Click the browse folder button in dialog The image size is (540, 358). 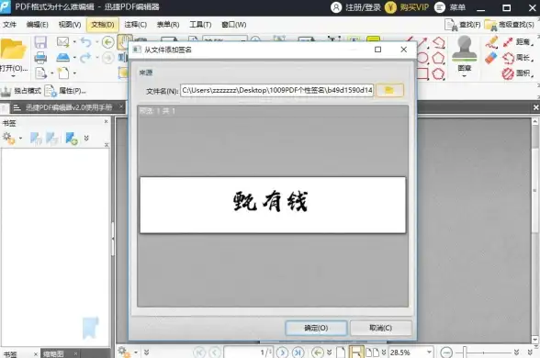(x=389, y=91)
